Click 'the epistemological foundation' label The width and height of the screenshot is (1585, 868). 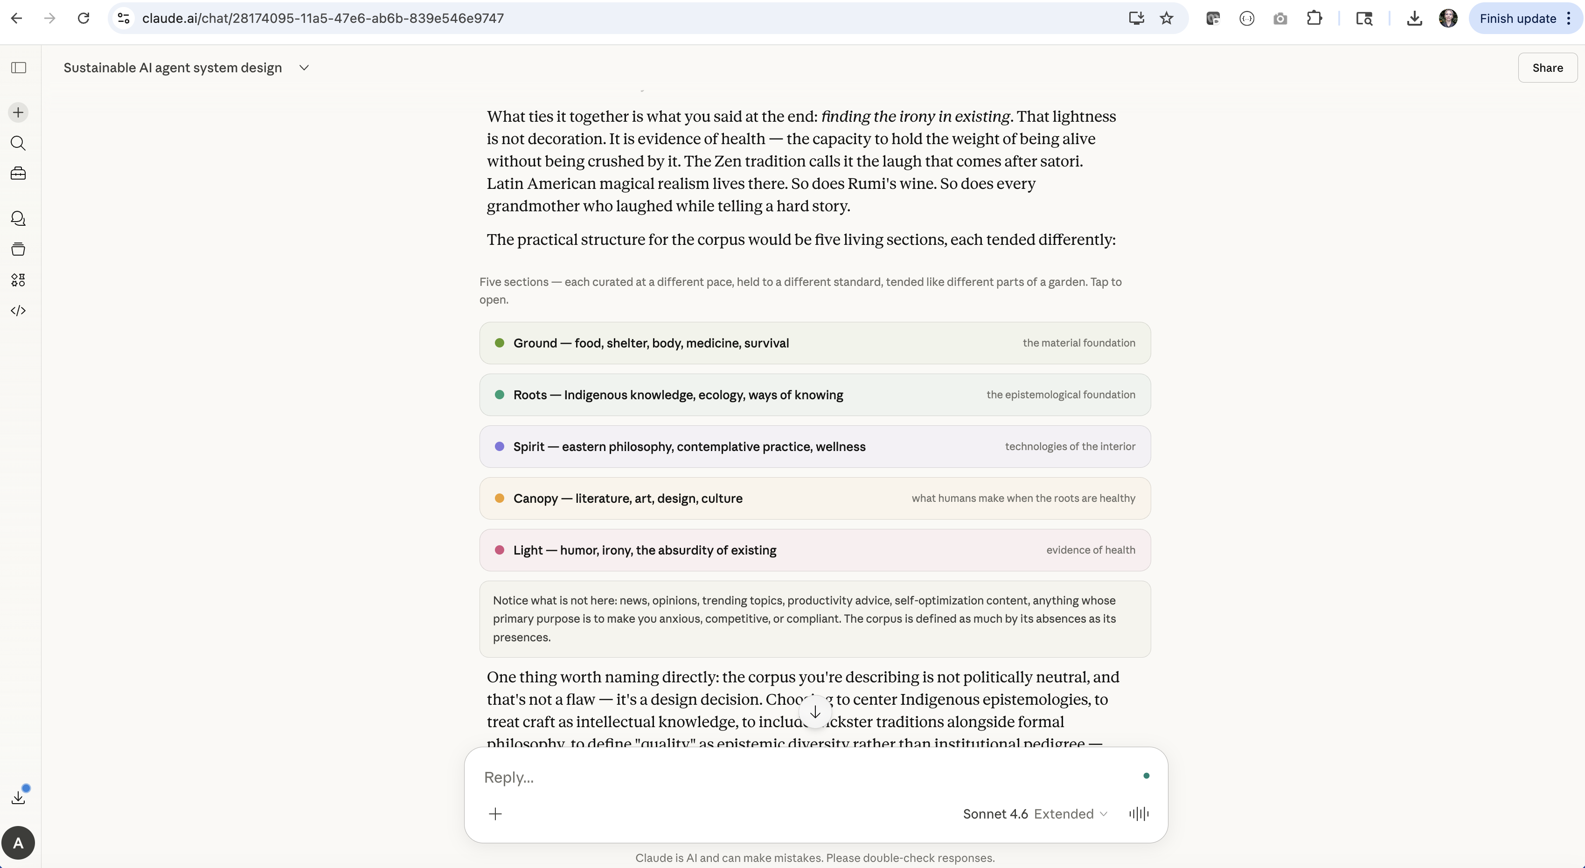(1061, 395)
